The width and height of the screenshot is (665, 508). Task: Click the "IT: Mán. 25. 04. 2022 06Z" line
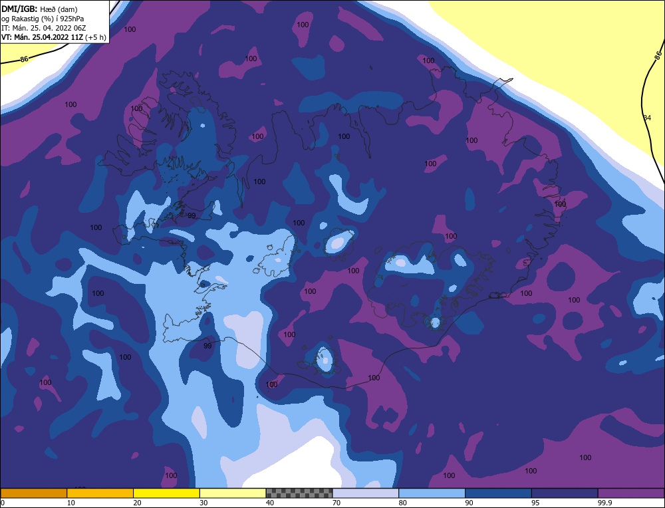click(43, 28)
